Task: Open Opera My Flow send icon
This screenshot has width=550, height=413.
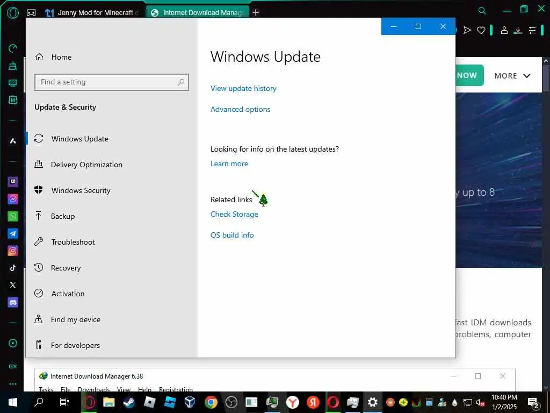Action: point(467,30)
